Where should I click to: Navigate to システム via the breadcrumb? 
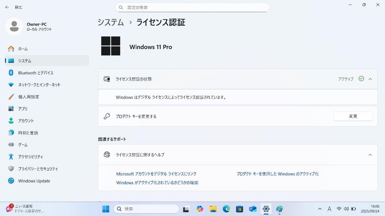(110, 22)
